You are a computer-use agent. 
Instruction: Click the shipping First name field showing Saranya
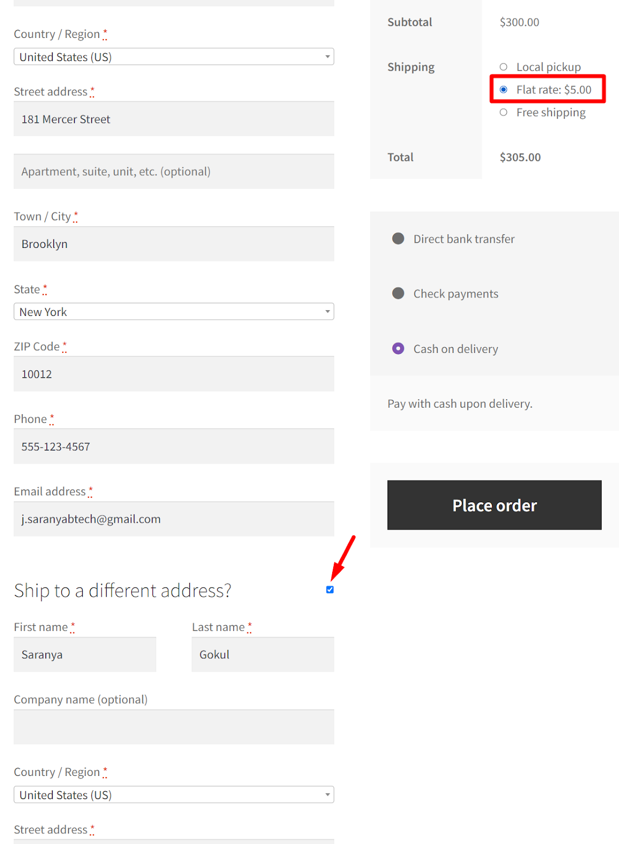[x=84, y=654]
